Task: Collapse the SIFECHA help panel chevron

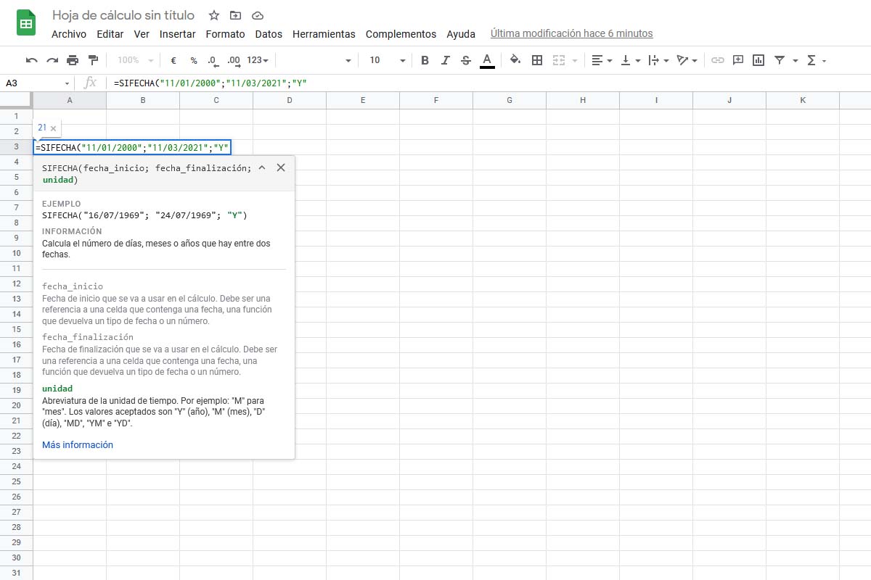Action: coord(262,167)
